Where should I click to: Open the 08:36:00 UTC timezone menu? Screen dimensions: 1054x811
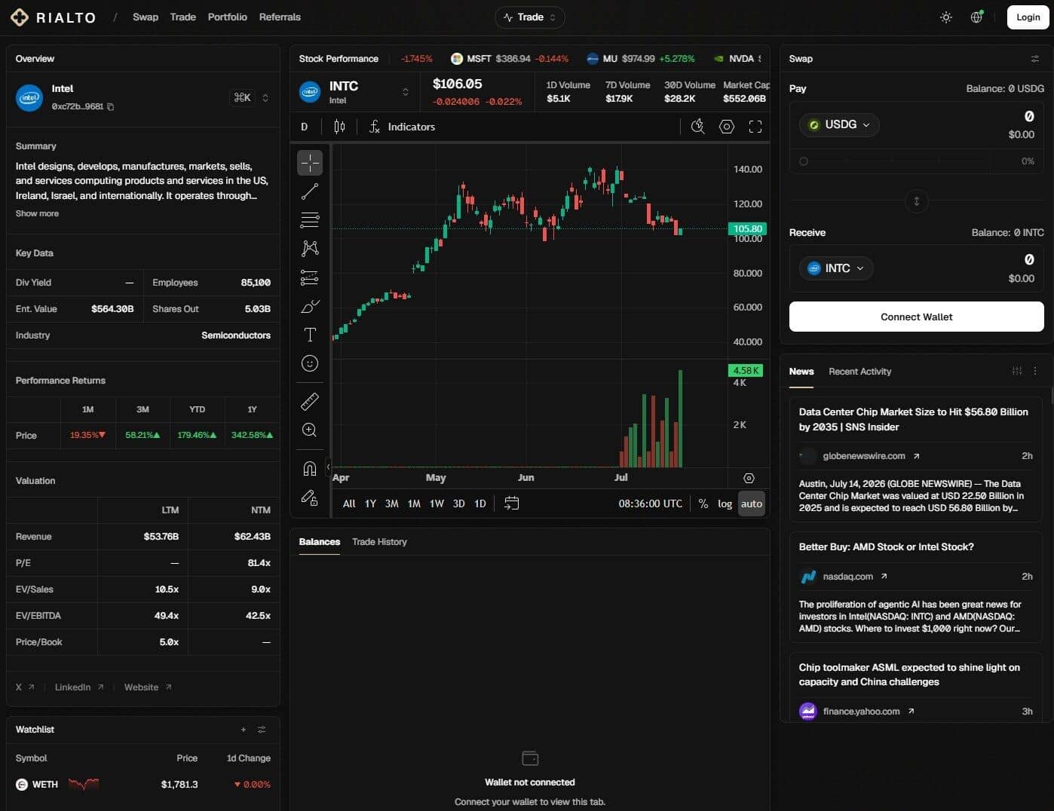tap(650, 503)
